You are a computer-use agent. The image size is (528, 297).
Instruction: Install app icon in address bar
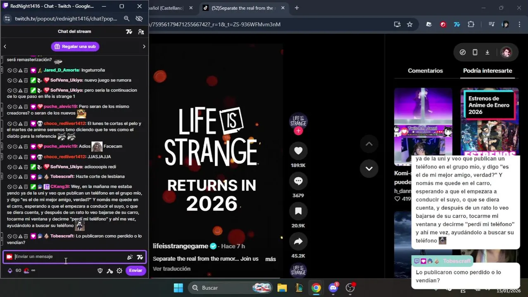tap(397, 24)
